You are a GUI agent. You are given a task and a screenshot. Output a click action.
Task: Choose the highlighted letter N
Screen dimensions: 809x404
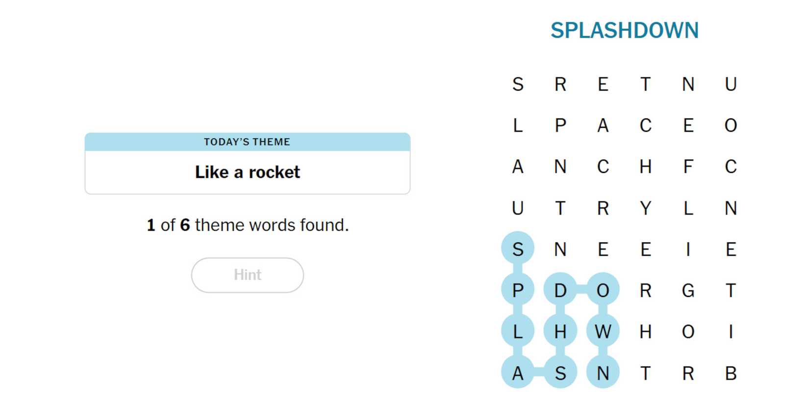603,374
